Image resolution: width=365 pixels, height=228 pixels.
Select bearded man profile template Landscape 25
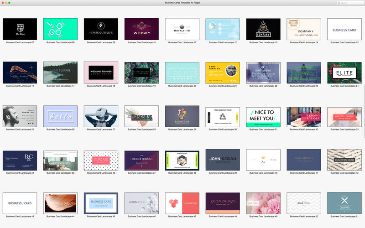(20, 116)
